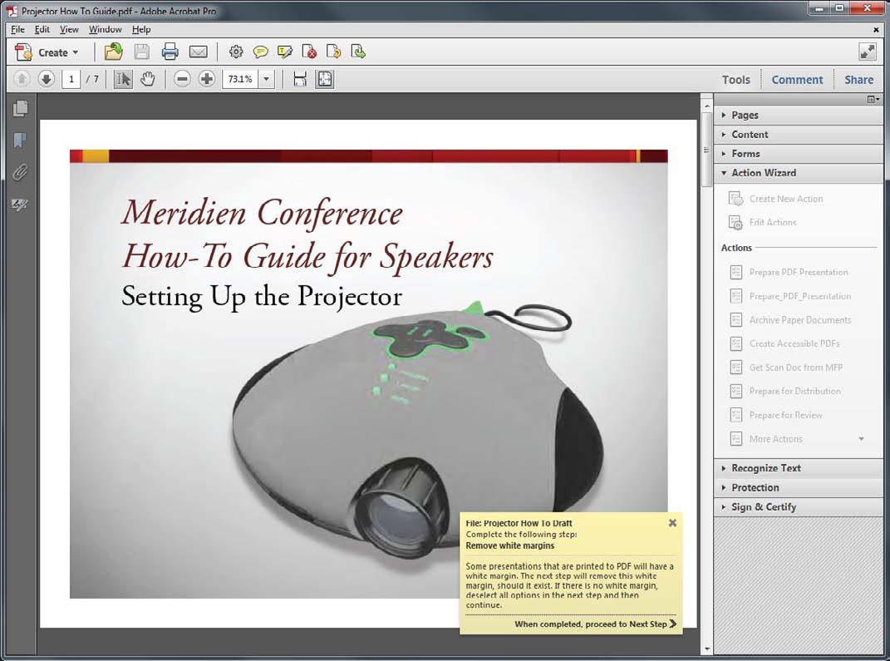Collapse the Action Wizard section
The image size is (890, 661).
pos(798,173)
